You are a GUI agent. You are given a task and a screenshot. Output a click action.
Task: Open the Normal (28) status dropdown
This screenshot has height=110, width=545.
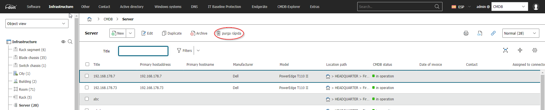521,33
